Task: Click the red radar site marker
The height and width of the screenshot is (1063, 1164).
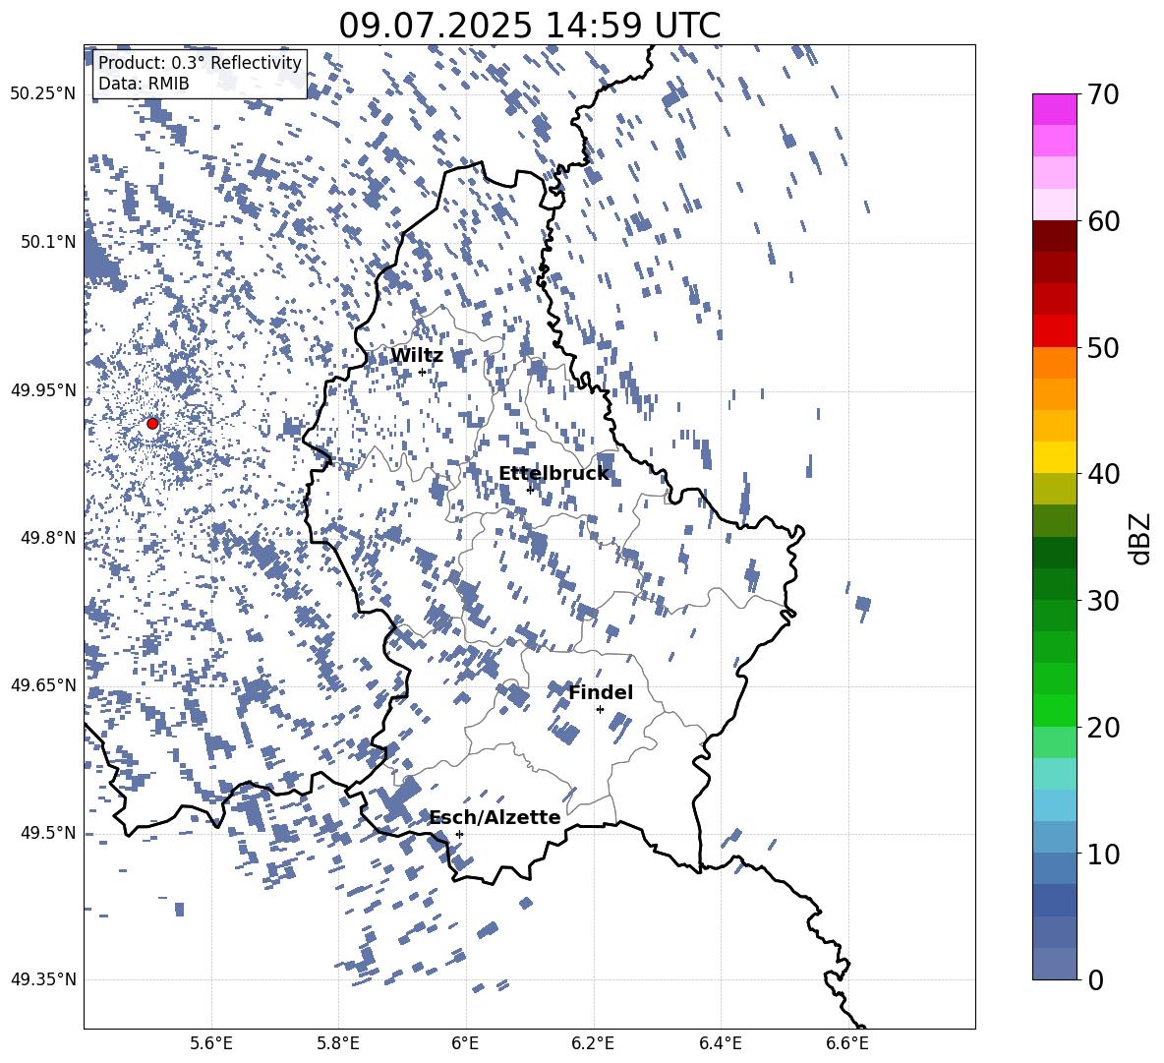Action: [x=152, y=424]
